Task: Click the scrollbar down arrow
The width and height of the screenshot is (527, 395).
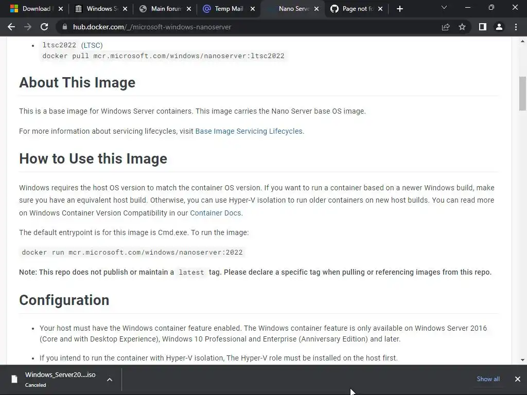Action: [522, 360]
